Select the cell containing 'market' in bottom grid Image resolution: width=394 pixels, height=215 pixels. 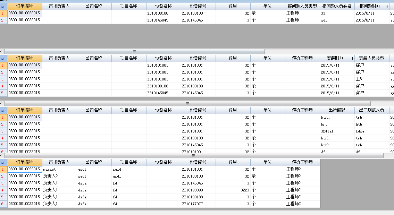point(59,169)
